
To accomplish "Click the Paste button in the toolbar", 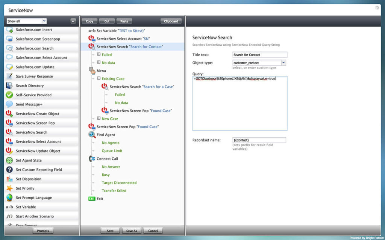I will [124, 21].
